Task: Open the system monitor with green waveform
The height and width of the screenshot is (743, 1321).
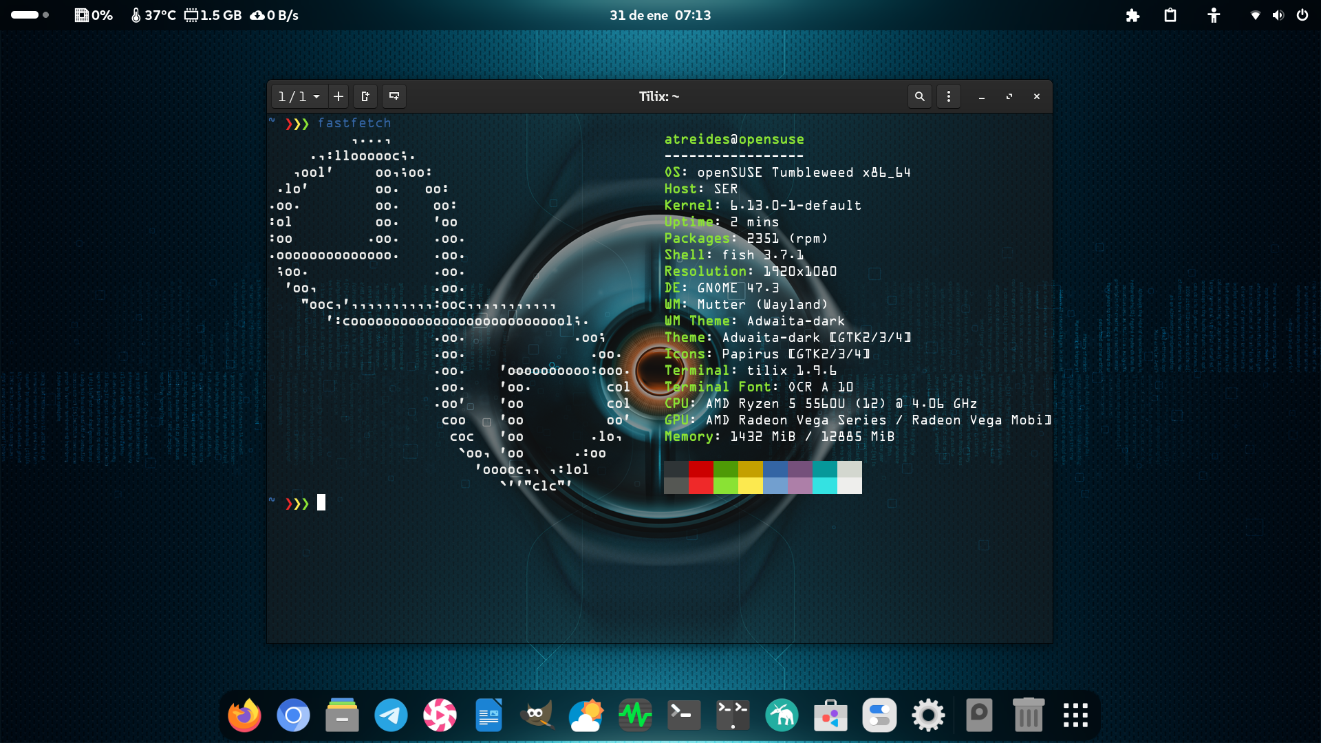Action: click(x=635, y=715)
